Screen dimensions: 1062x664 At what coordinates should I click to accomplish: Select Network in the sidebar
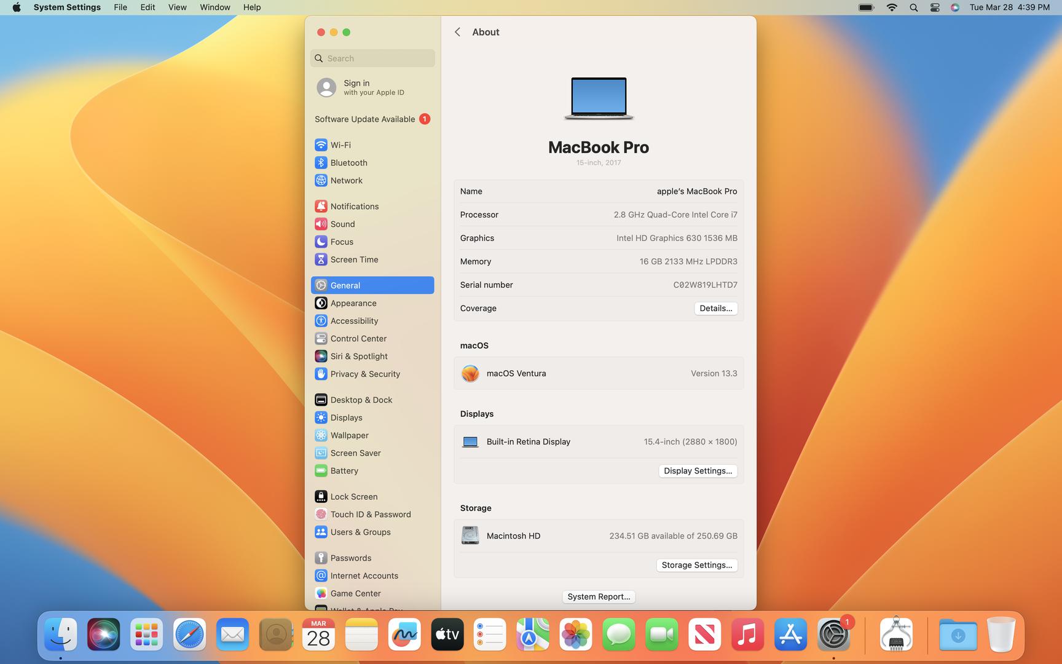[372, 181]
